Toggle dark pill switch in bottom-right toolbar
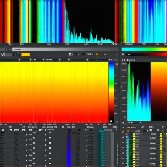Screen dimensions: 167x167 [145, 131]
